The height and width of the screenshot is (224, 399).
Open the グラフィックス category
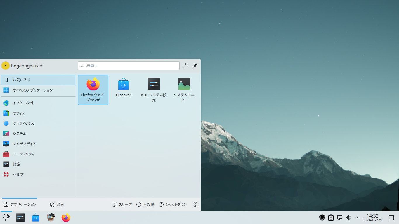(38, 123)
